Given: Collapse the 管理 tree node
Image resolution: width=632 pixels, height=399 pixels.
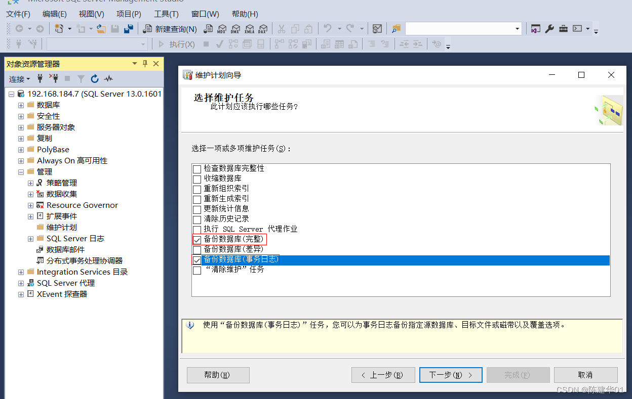Looking at the screenshot, I should pyautogui.click(x=20, y=171).
